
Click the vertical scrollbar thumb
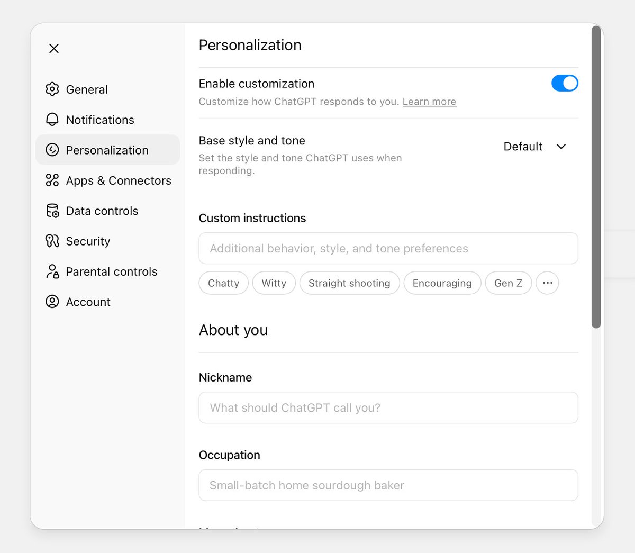596,177
